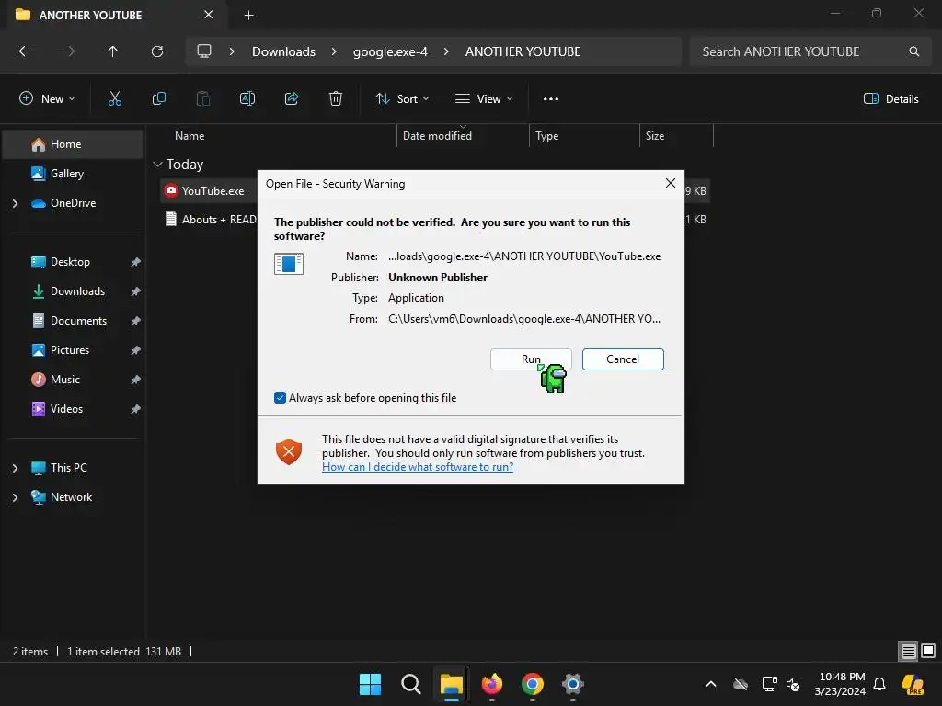Image resolution: width=942 pixels, height=706 pixels.
Task: Uncheck Always ask before opening this file
Action: tap(280, 397)
